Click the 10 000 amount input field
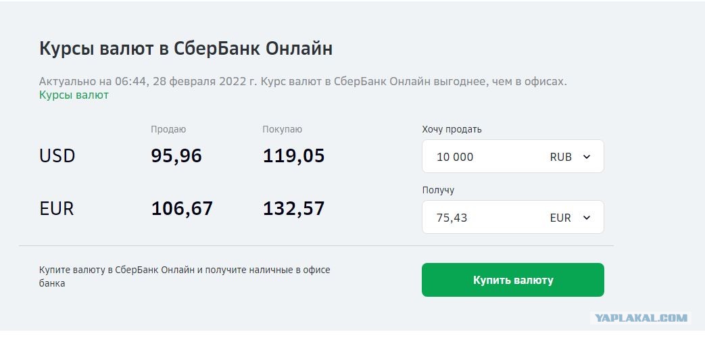This screenshot has height=338, width=705. pyautogui.click(x=512, y=156)
